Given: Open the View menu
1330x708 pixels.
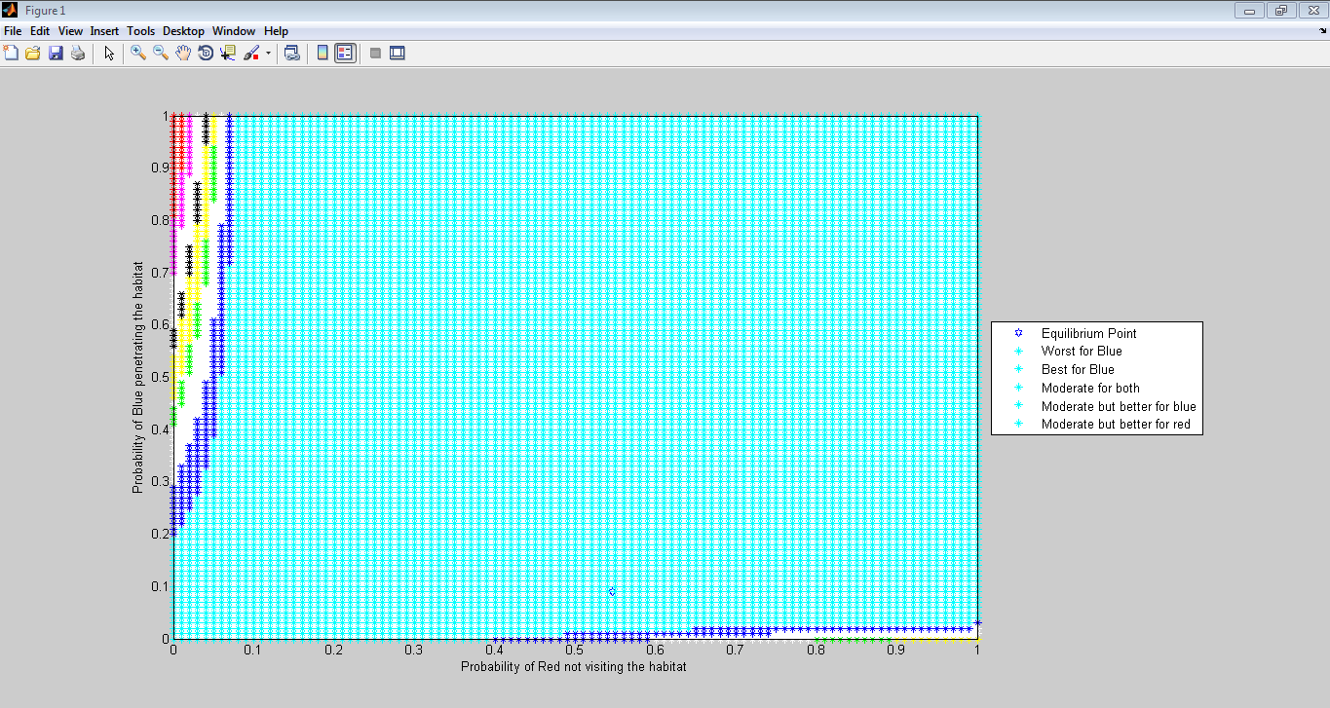Looking at the screenshot, I should [x=70, y=31].
